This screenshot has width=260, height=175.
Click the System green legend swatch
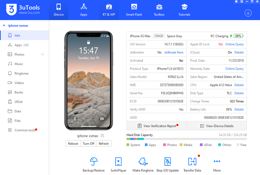click(x=128, y=145)
